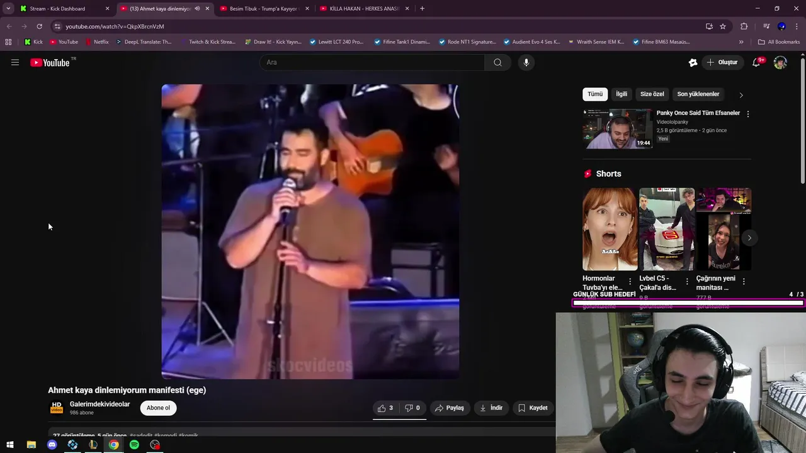
Task: Open the DeepL Translate bookmark
Action: [x=144, y=42]
